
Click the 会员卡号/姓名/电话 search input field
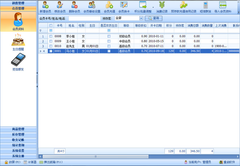coord(84,18)
